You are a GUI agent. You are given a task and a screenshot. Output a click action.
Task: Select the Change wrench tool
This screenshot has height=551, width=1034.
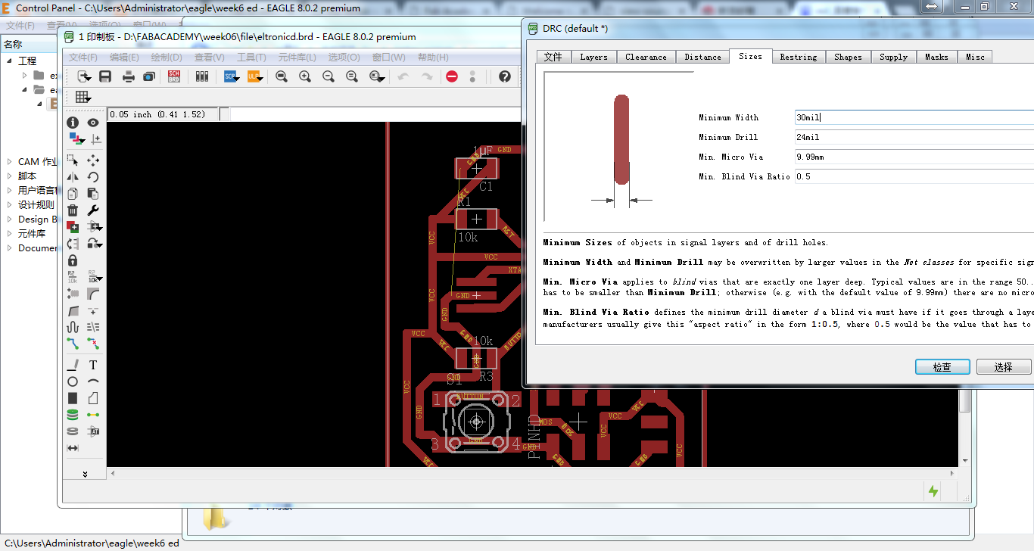(93, 210)
